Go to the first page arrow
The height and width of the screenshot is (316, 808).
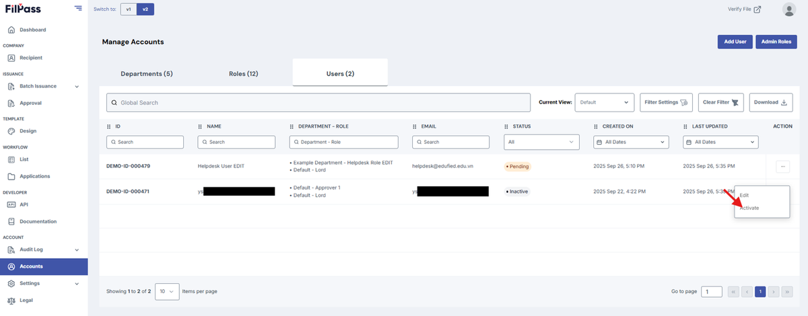pyautogui.click(x=734, y=292)
